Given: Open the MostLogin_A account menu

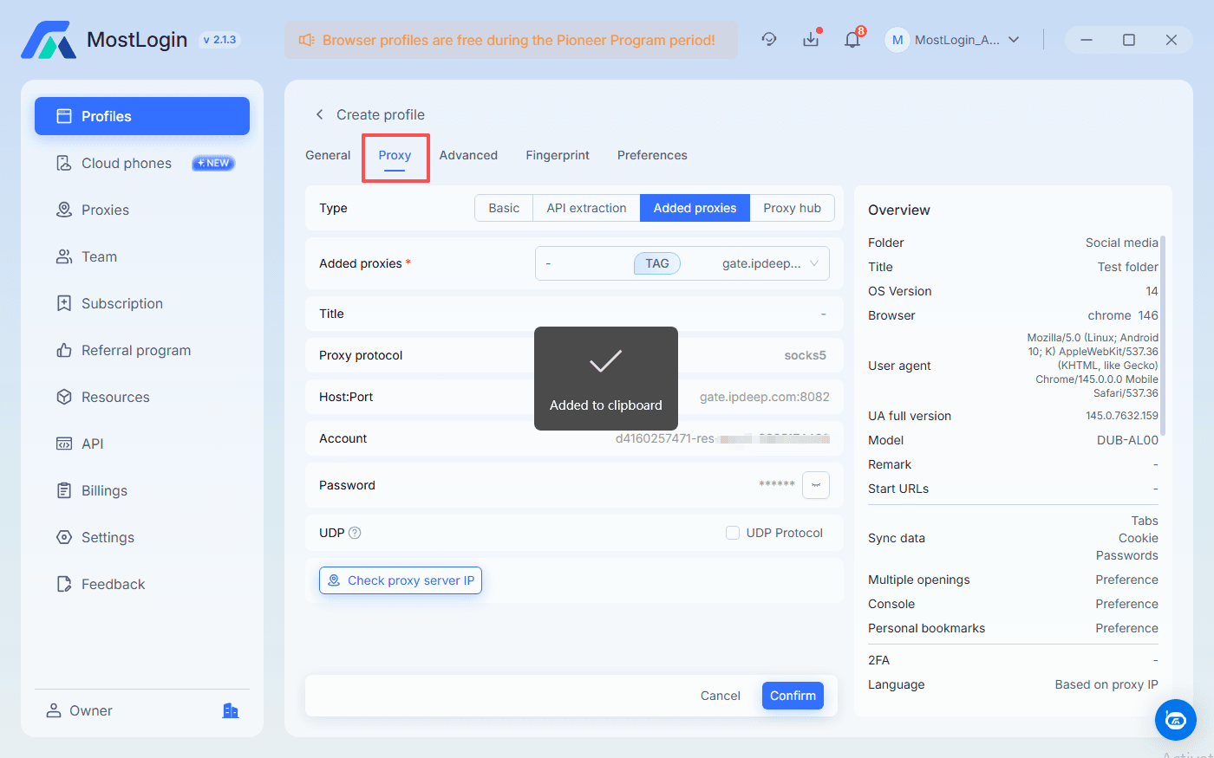Looking at the screenshot, I should pos(954,39).
